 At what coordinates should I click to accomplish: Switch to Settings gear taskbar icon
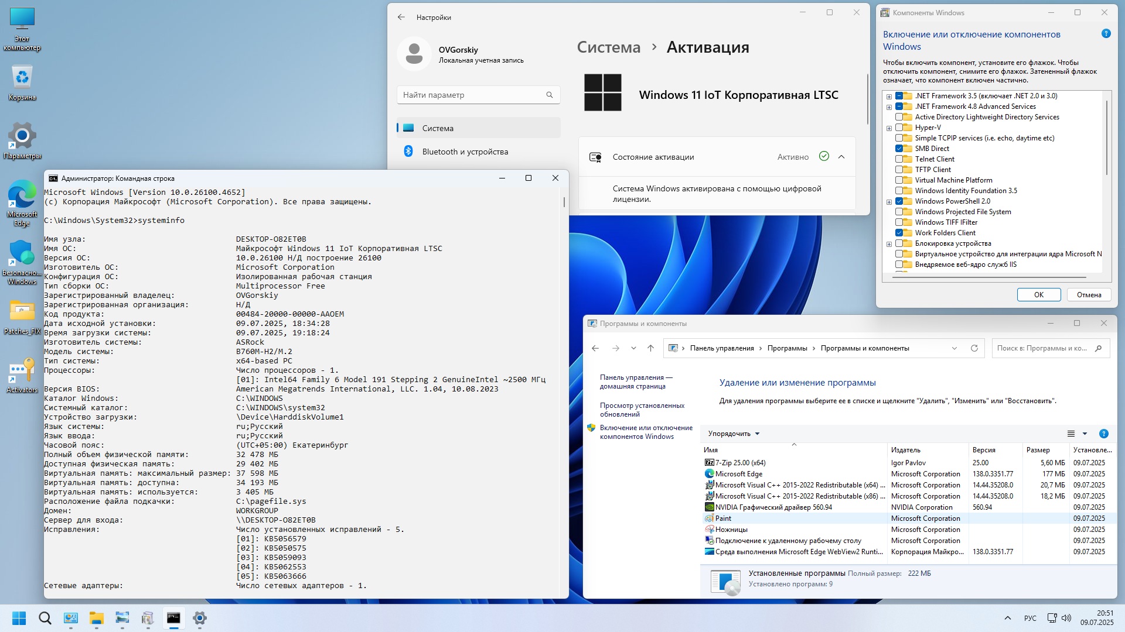(x=200, y=618)
